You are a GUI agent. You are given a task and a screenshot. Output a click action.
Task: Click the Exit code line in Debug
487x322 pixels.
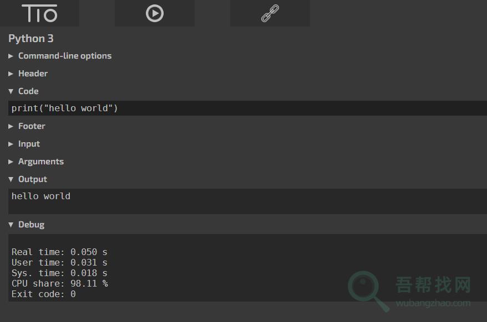44,294
